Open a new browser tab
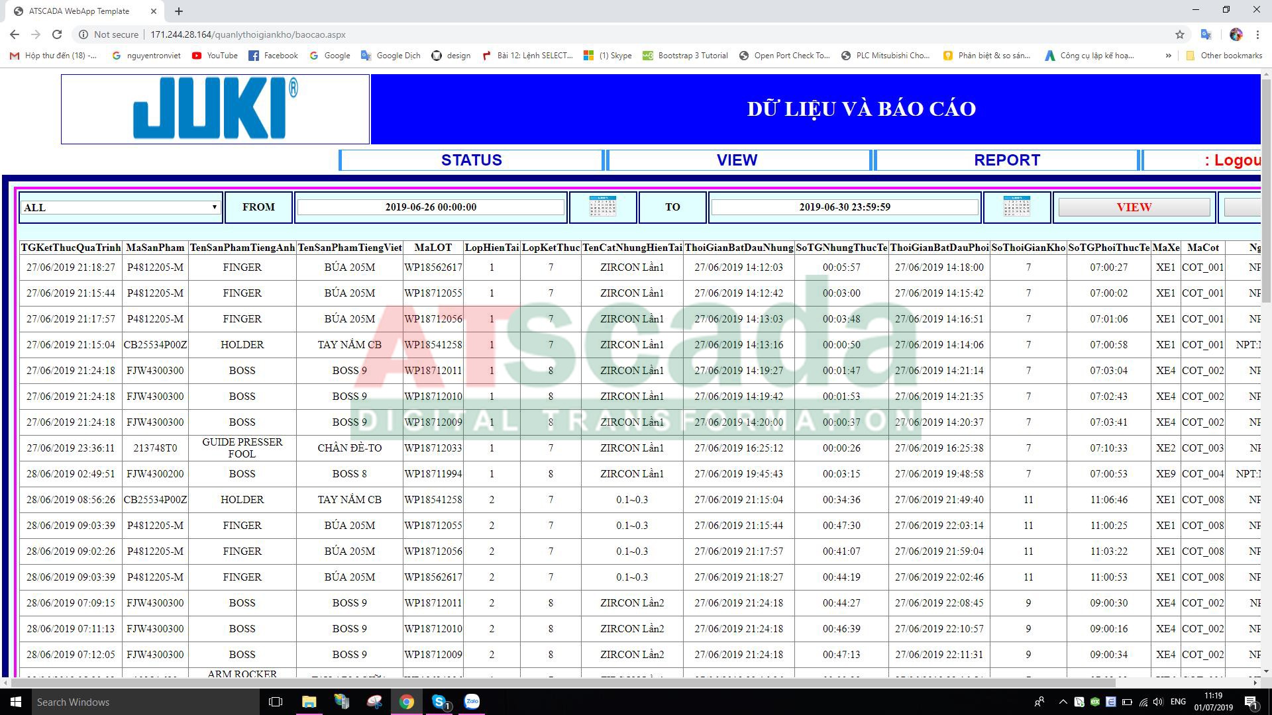 click(x=179, y=11)
